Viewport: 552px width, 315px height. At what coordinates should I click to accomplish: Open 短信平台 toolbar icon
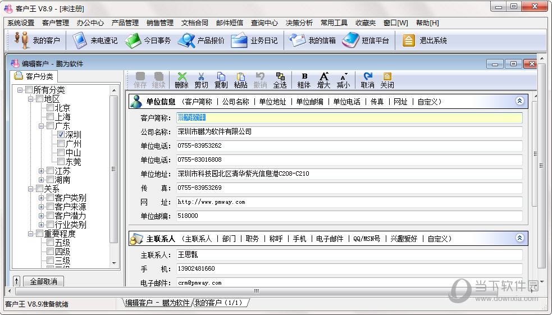click(366, 40)
